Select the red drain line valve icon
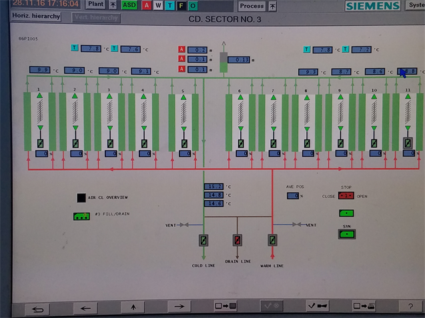 coord(237,239)
